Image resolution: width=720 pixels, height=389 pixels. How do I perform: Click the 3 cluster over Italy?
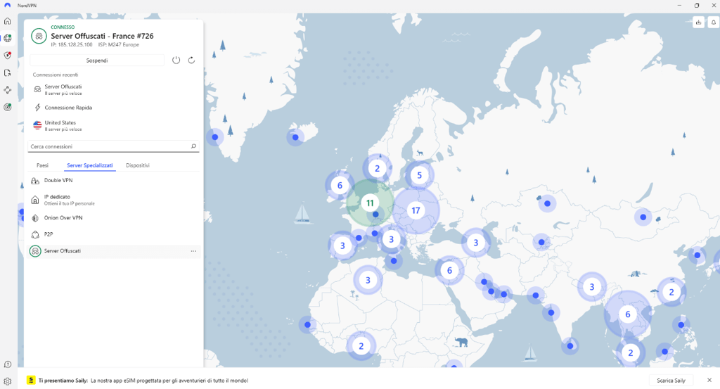pyautogui.click(x=391, y=239)
